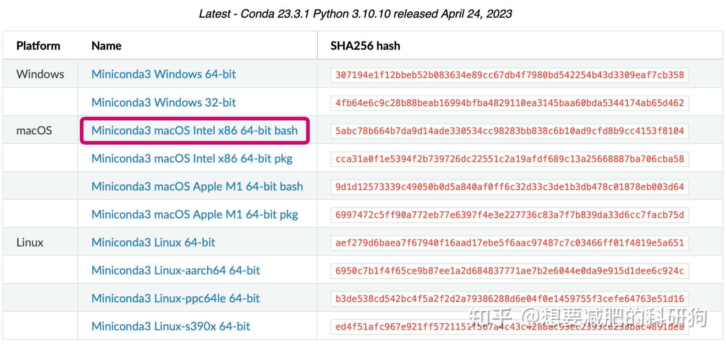Click Miniconda3 macOS Apple M1 64-bit pkg
The image size is (726, 347).
pyautogui.click(x=195, y=215)
